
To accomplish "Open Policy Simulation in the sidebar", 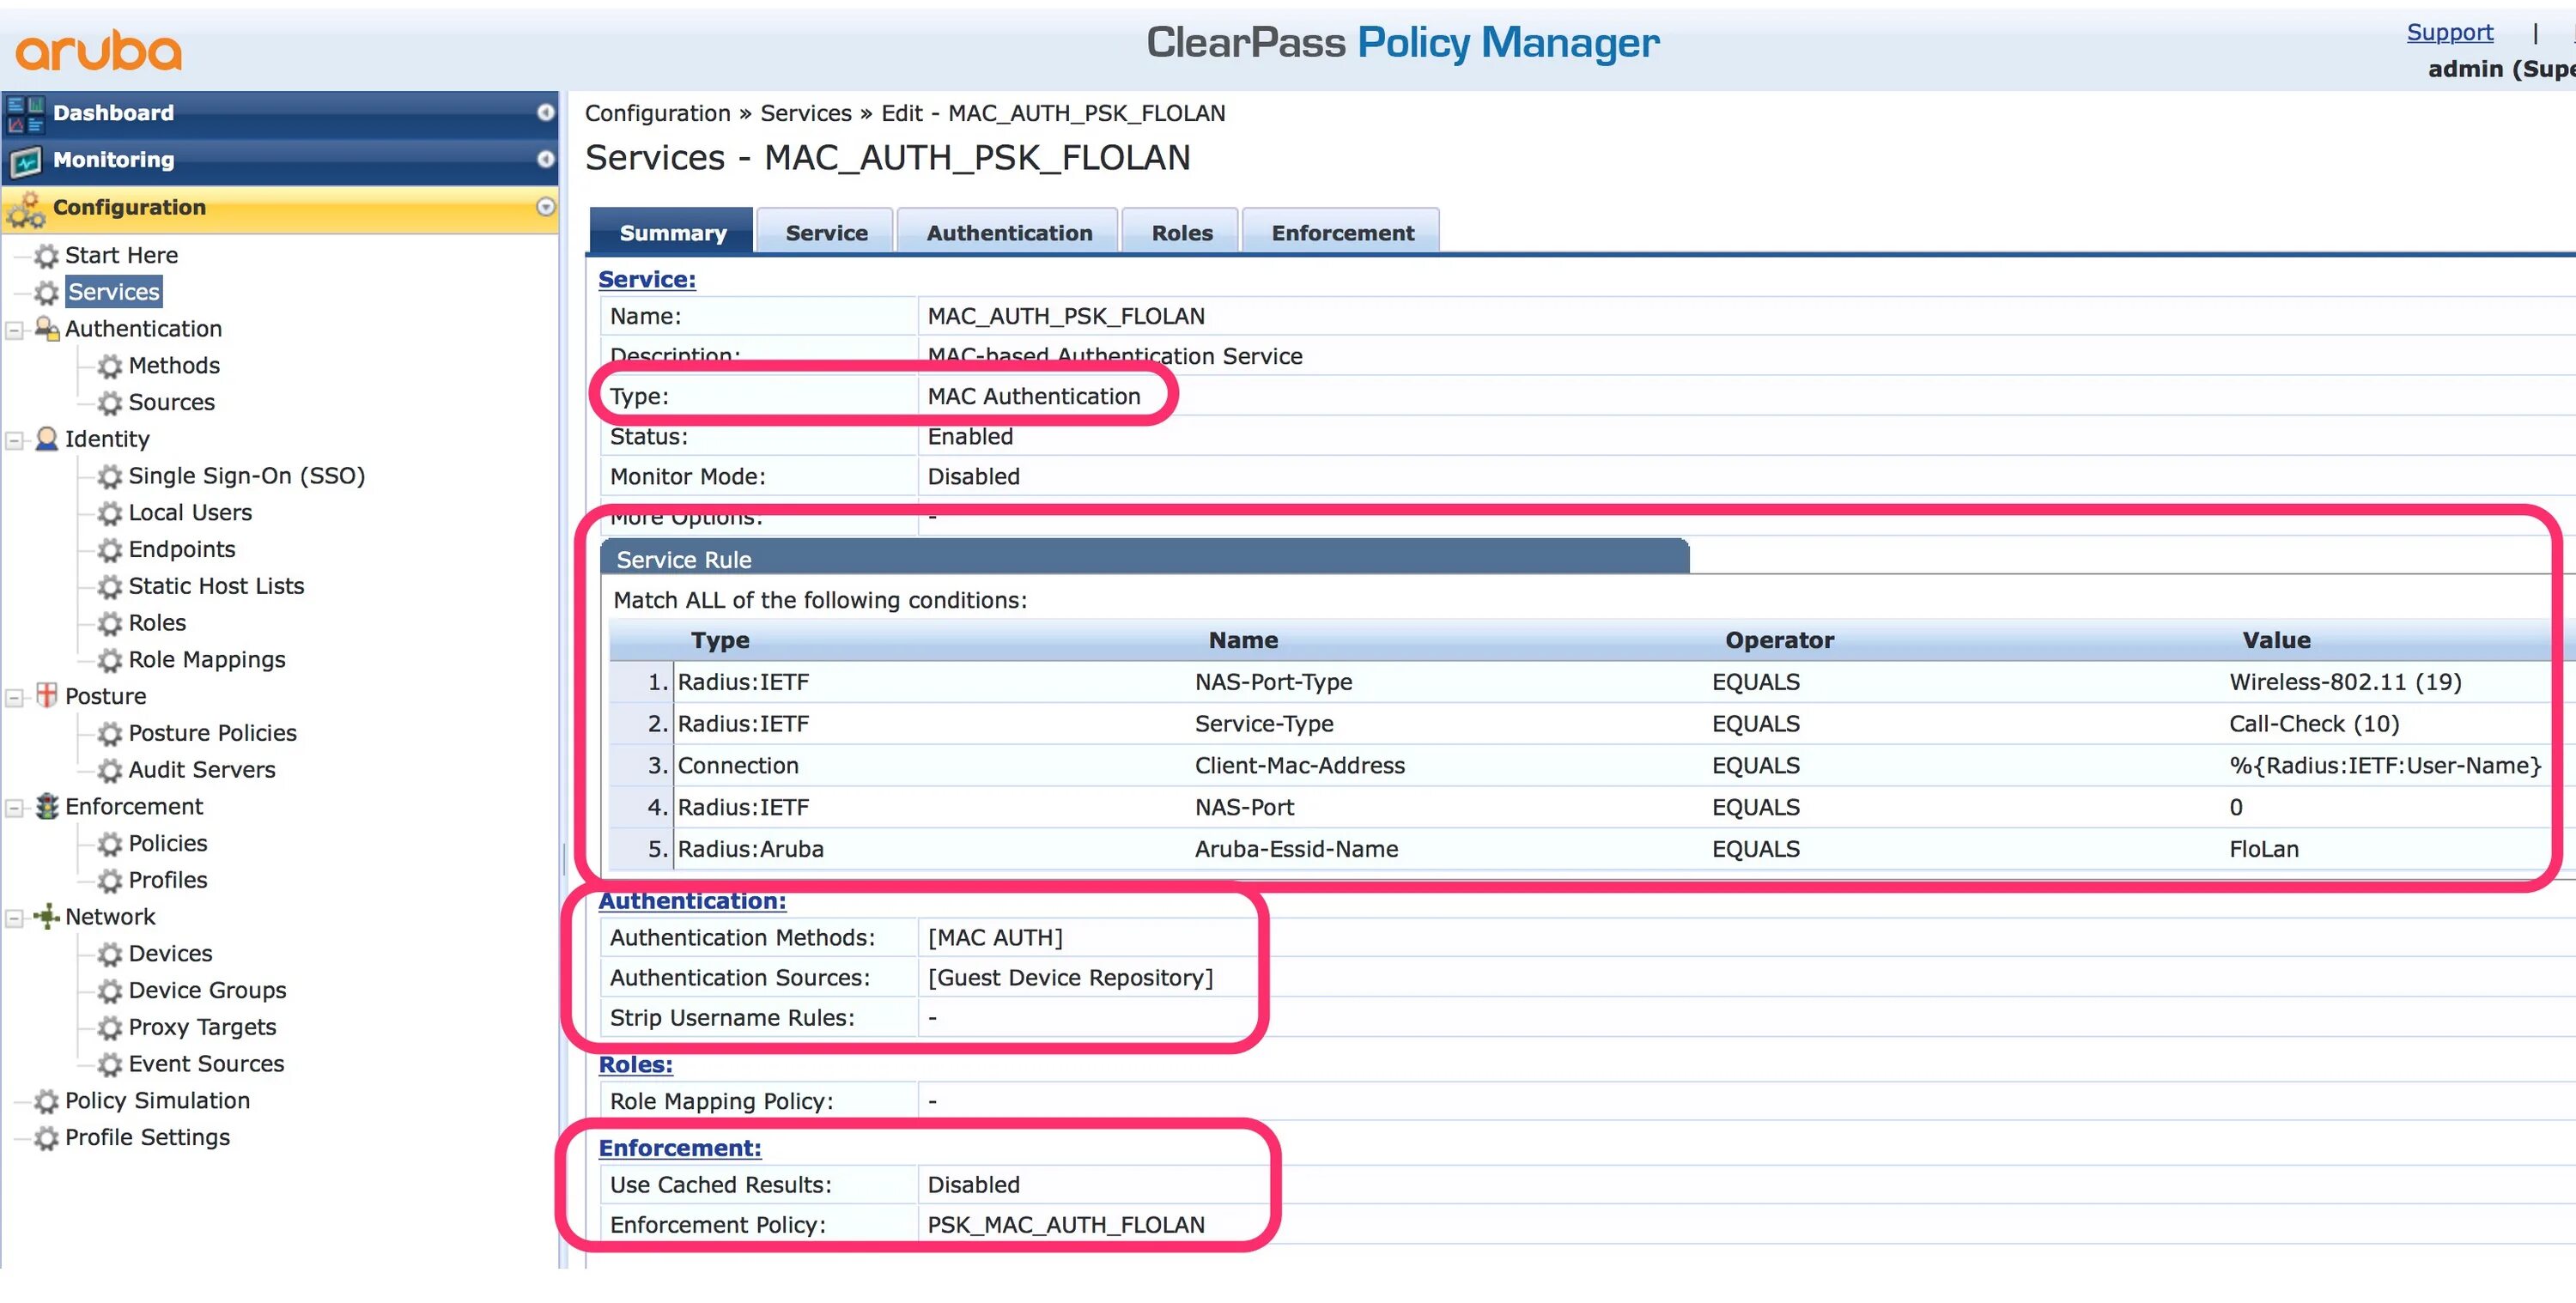I will pyautogui.click(x=157, y=1100).
